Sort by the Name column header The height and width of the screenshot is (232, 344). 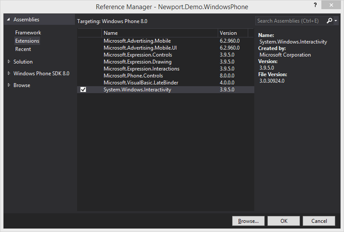160,33
